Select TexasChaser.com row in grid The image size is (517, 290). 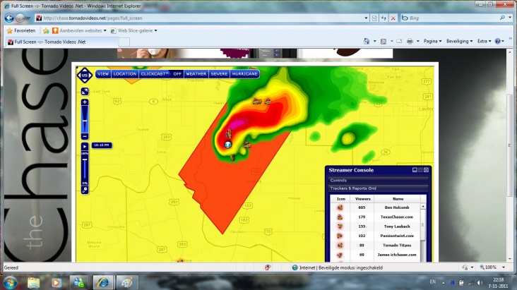[x=375, y=217]
